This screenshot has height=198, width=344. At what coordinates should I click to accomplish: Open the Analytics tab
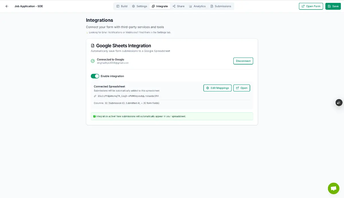pos(198,6)
